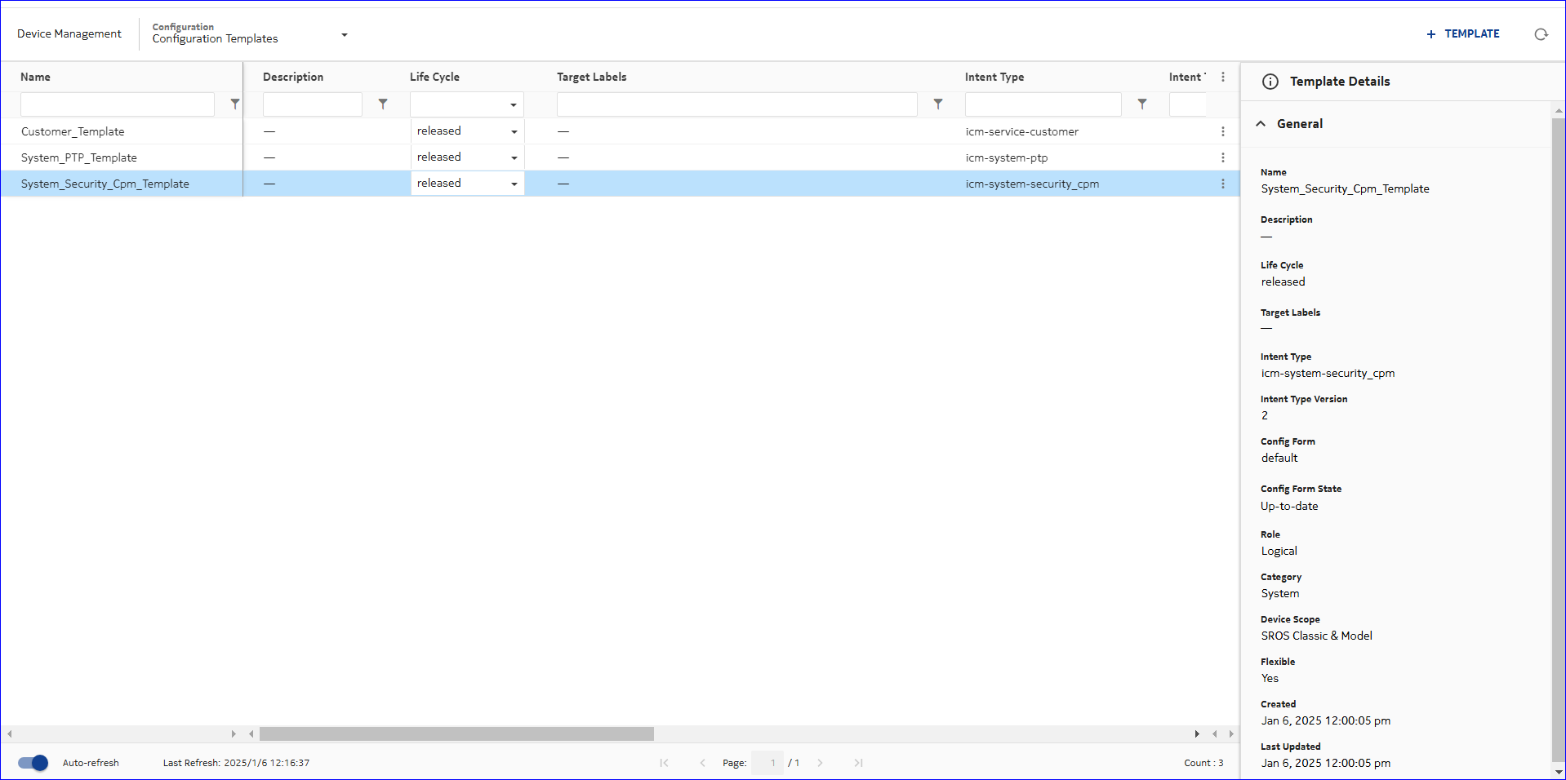
Task: Click the refresh icon in top right
Action: pos(1541,34)
